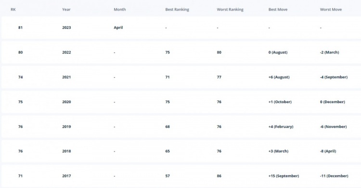Click rank 71 in the 2017 row
Screen dimensions: 361x188
pos(21,176)
